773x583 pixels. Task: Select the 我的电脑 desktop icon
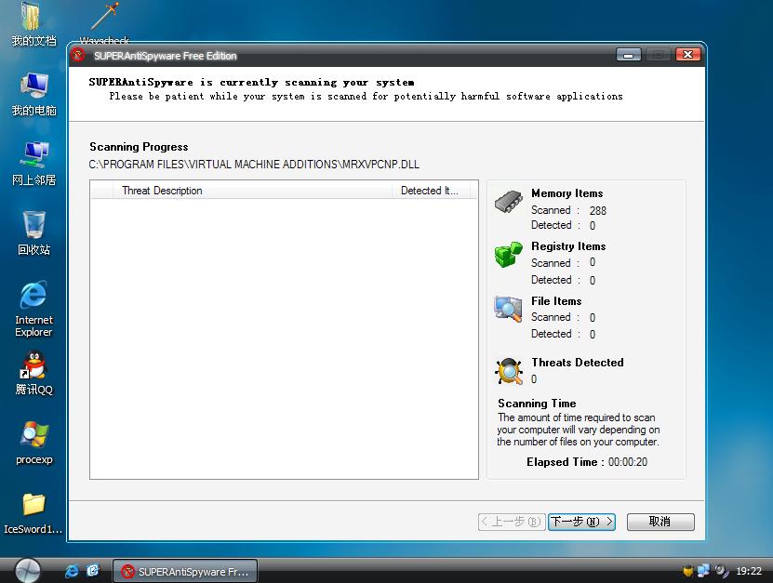tap(33, 94)
